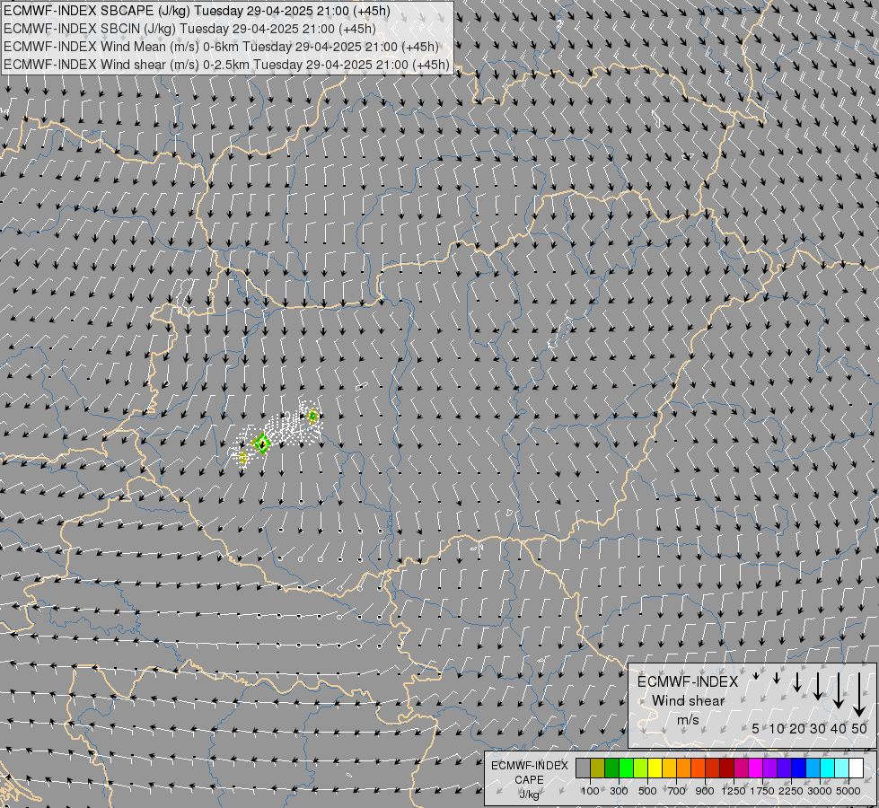Click the cyan swatch right of the 3000 tick

click(828, 768)
